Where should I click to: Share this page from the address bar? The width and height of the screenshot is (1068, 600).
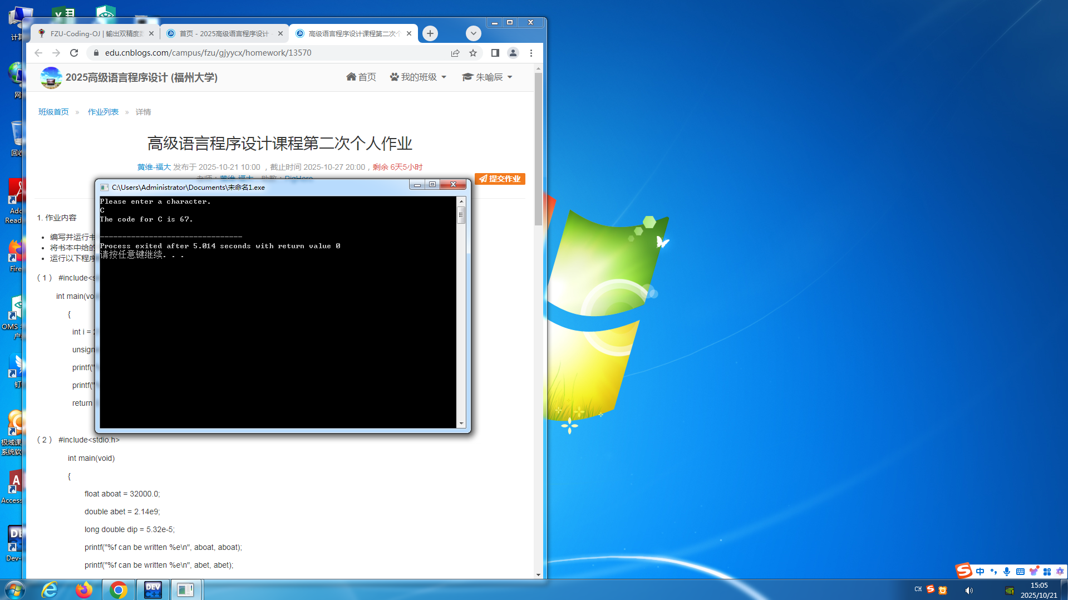455,53
